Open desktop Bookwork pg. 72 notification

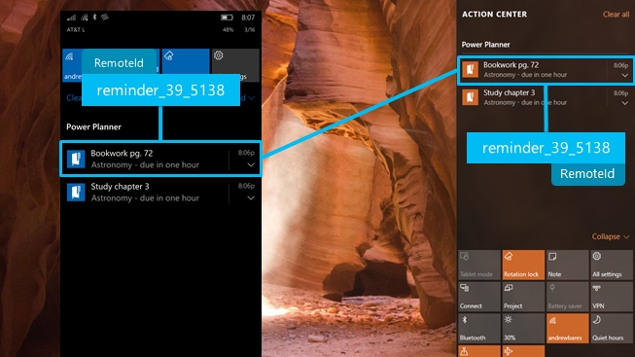pos(546,70)
